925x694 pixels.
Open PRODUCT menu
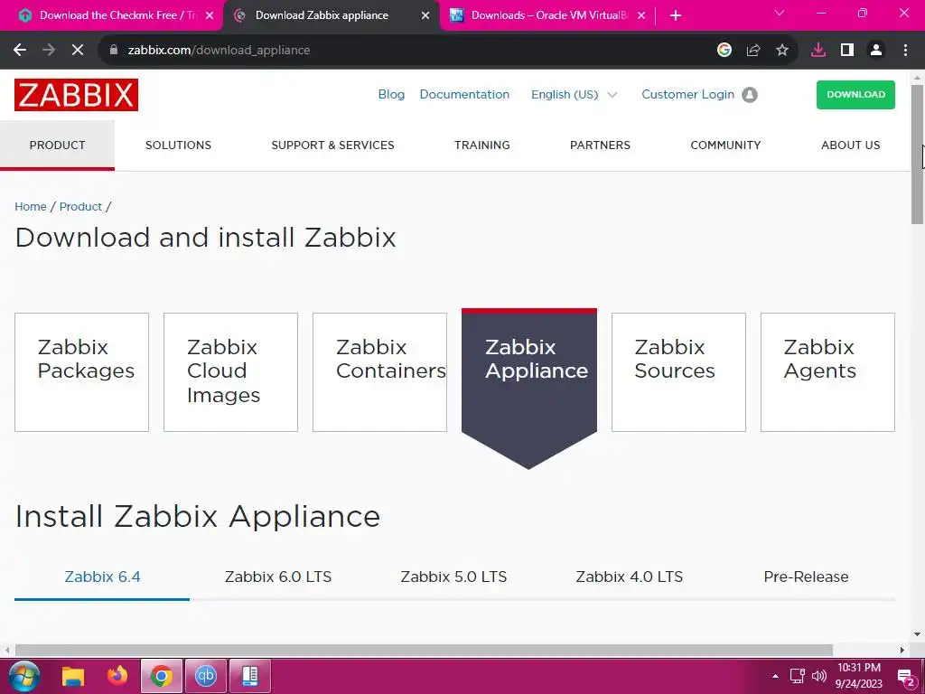[x=57, y=145]
